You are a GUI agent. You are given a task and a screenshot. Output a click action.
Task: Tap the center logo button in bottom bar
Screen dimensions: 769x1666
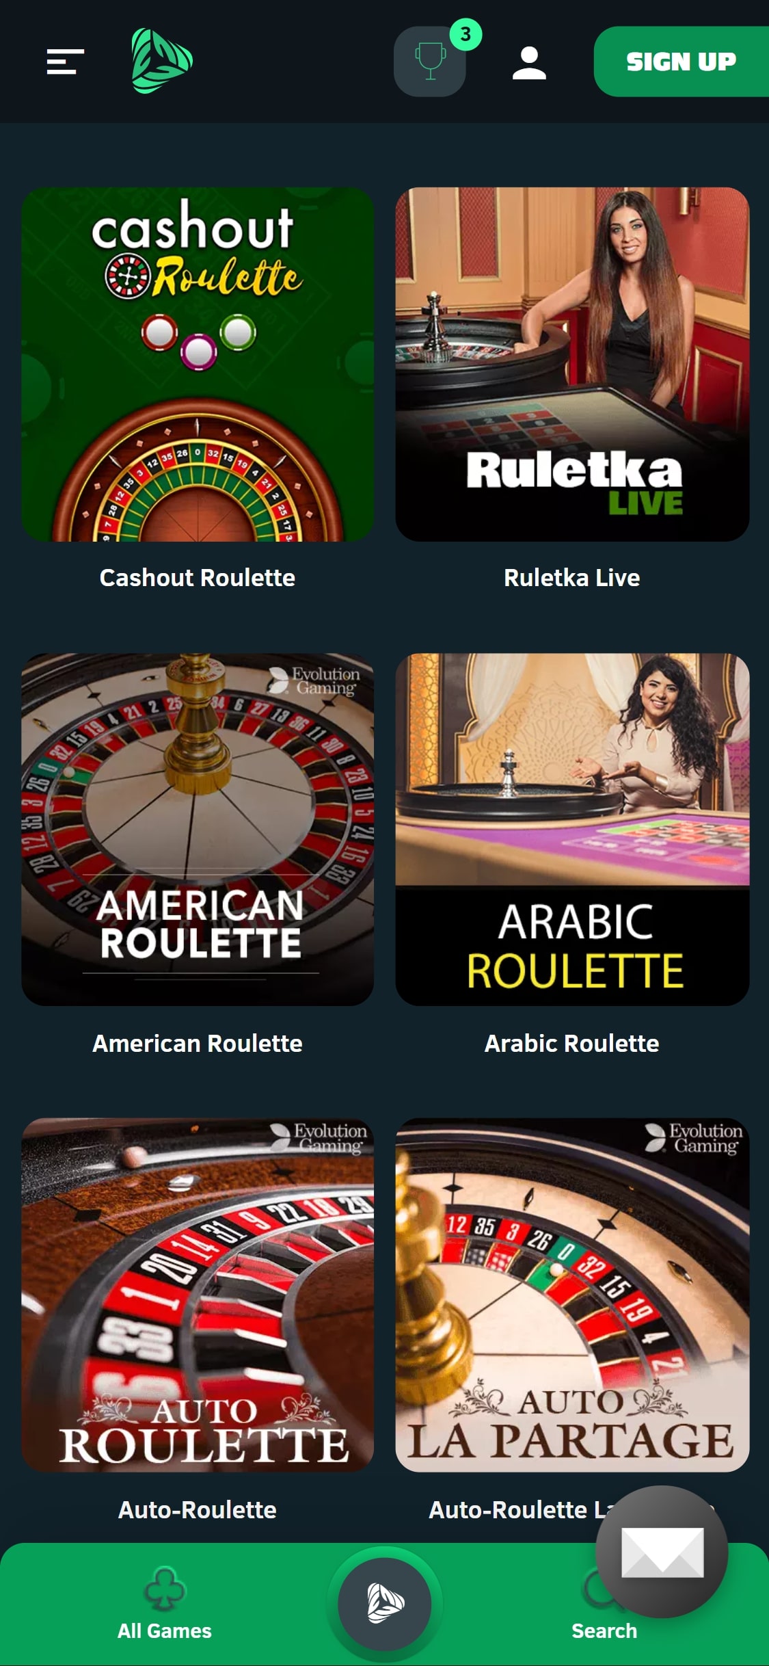(x=385, y=1604)
